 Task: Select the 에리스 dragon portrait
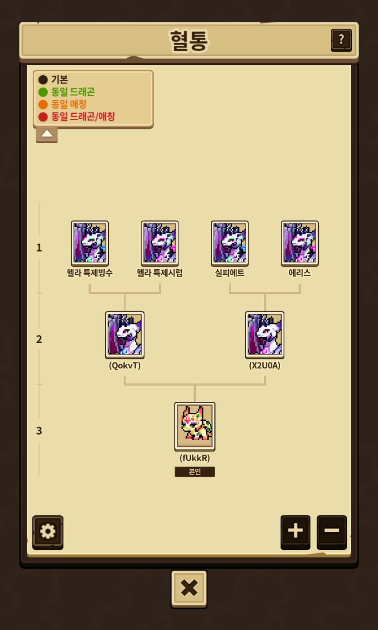[300, 243]
